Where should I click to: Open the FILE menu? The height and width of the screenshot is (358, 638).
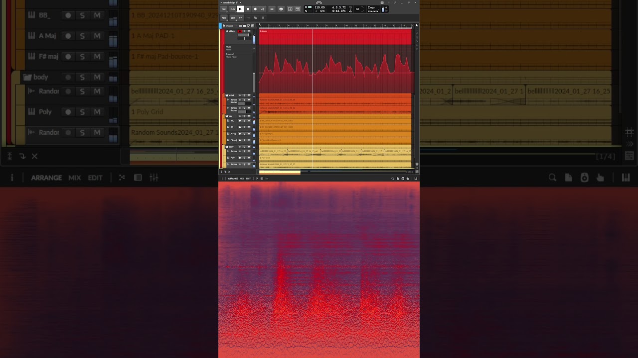224,9
